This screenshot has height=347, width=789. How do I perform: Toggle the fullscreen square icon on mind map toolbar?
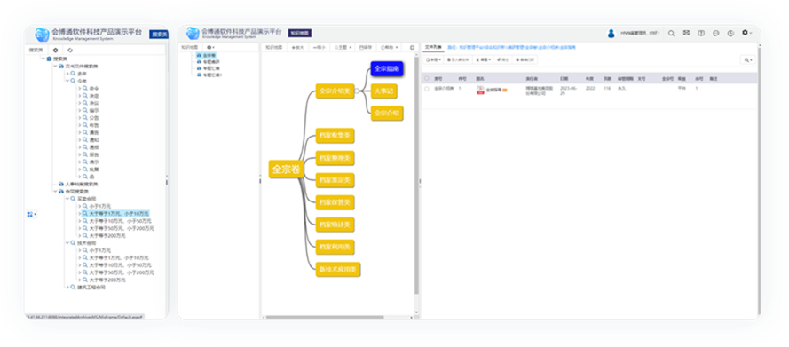point(412,47)
